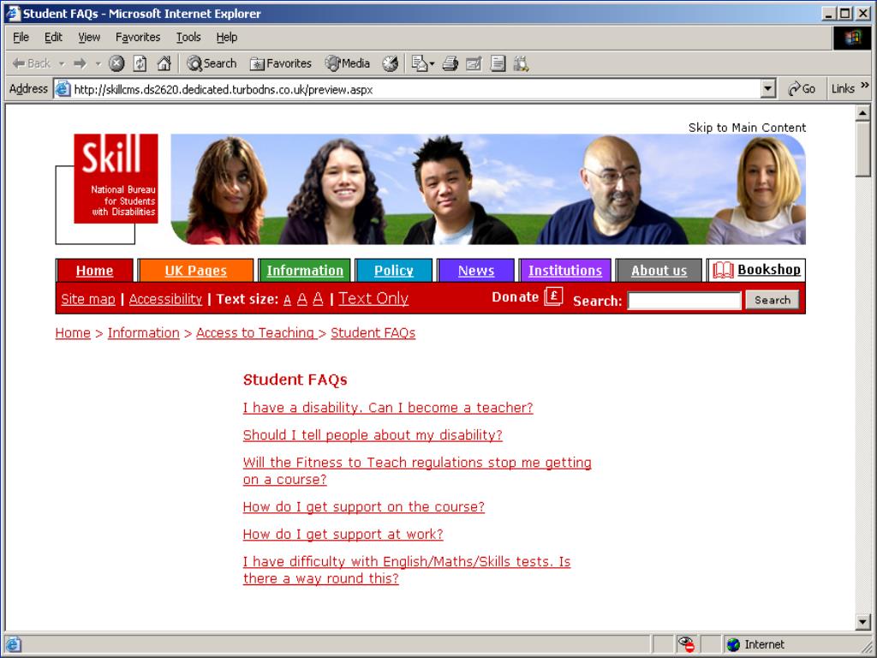Open the Fitness to Teach regulations FAQ
The height and width of the screenshot is (658, 877).
(x=417, y=470)
